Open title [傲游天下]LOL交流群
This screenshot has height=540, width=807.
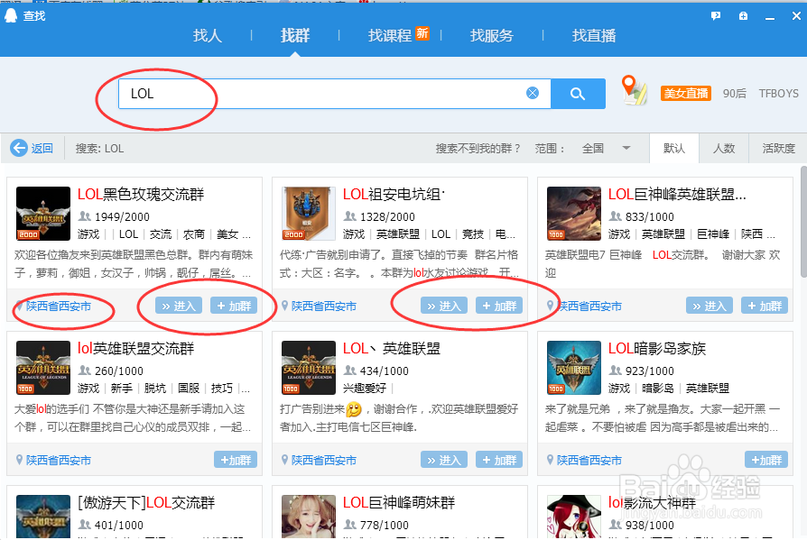(x=146, y=503)
